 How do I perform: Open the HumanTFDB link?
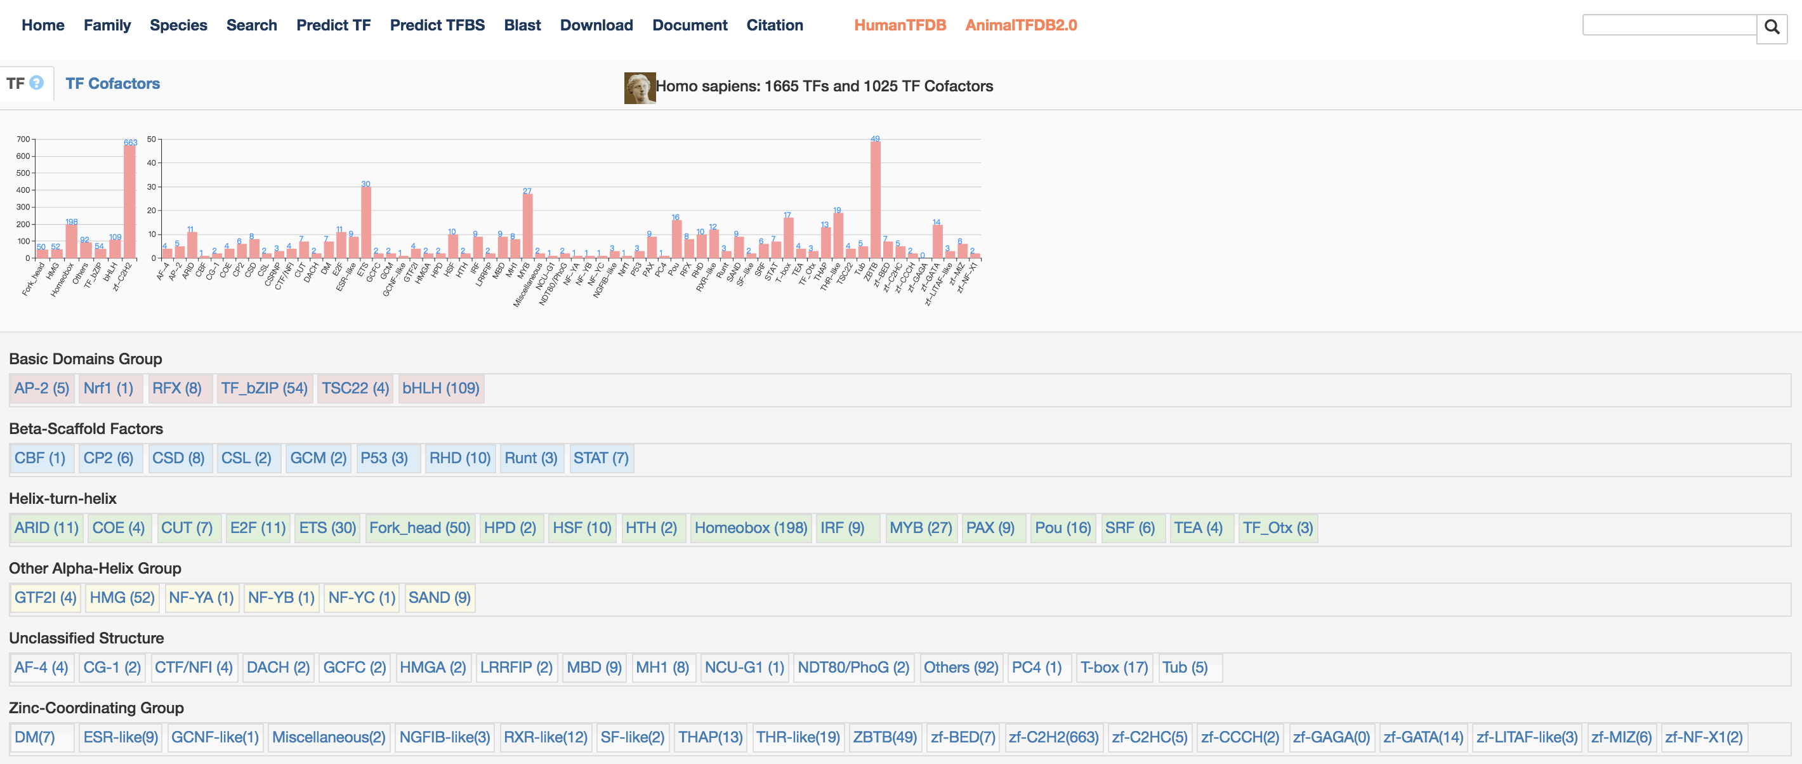pyautogui.click(x=900, y=25)
